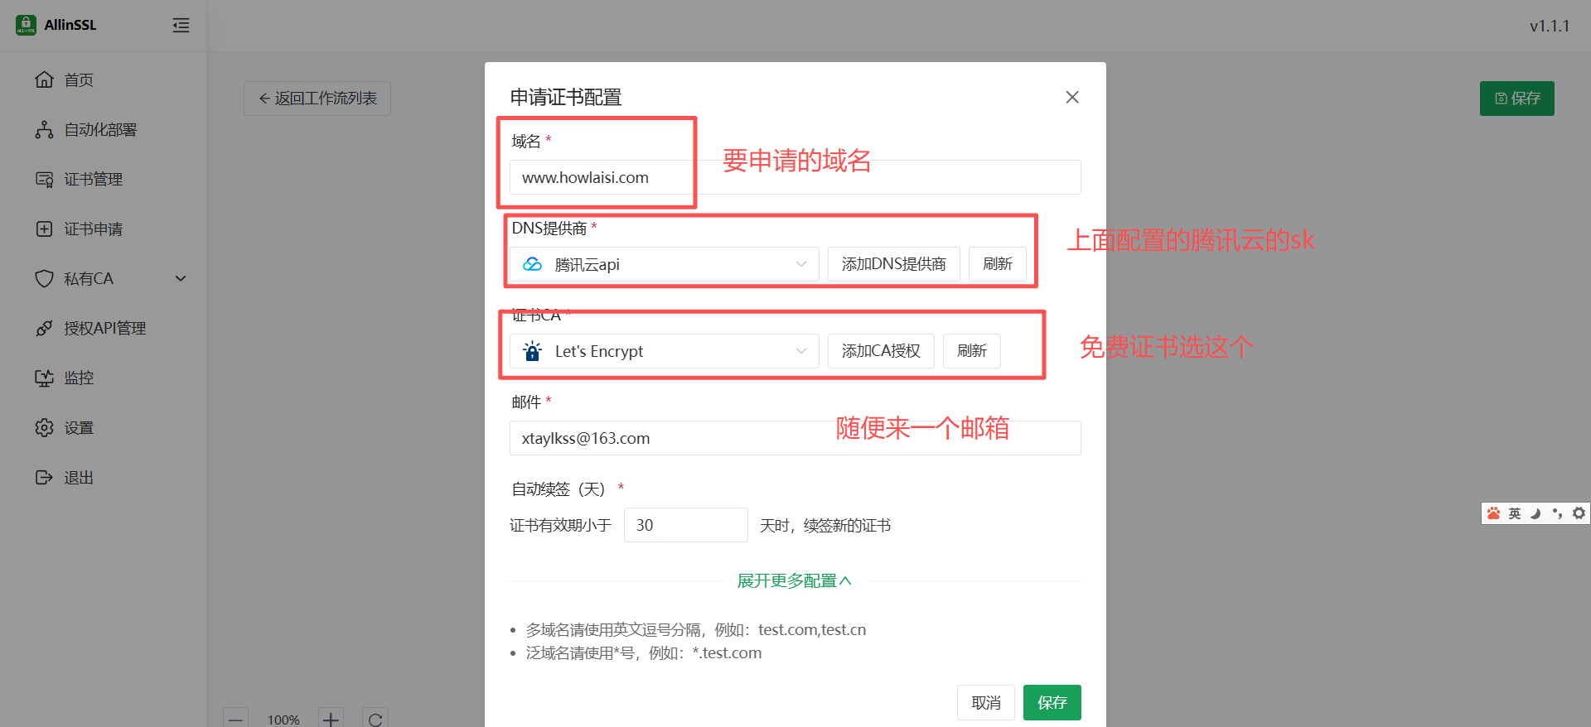Collapse the sidebar menu toggle icon
The width and height of the screenshot is (1591, 727).
point(181,26)
